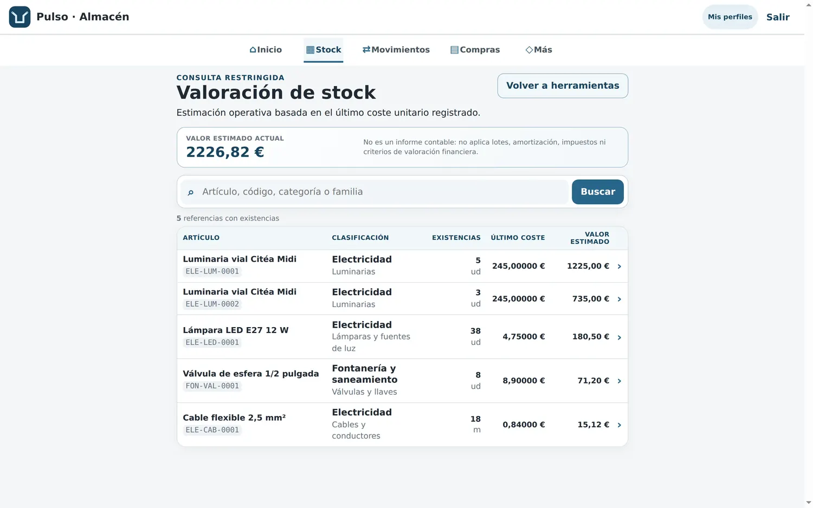Click the ARTÍCULO column header
Screen dimensions: 813x508
(x=201, y=238)
